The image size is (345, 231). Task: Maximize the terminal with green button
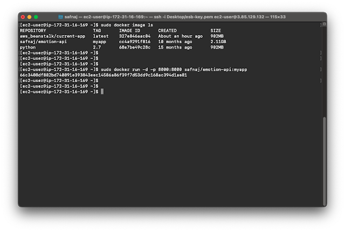pos(36,17)
